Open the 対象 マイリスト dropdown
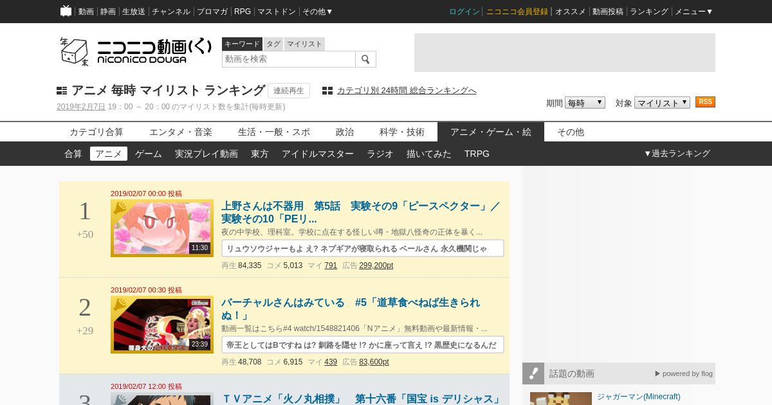Viewport: 772px width, 405px height. [x=662, y=103]
